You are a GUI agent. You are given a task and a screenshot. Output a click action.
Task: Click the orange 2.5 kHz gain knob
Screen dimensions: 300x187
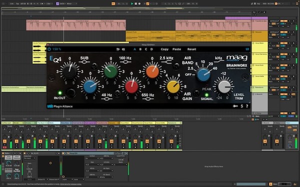(x=152, y=71)
